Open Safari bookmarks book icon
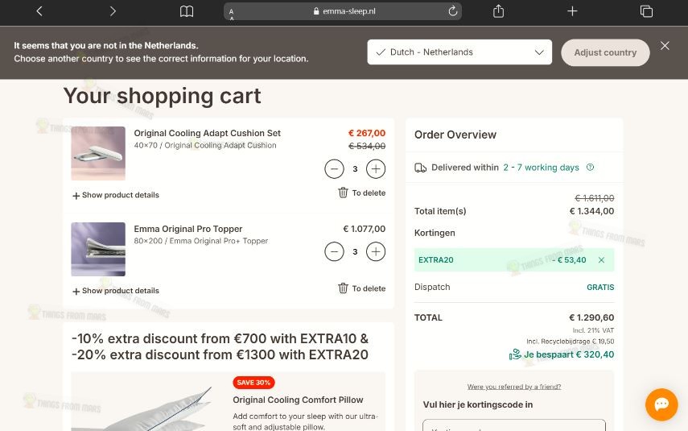Image resolution: width=688 pixels, height=431 pixels. (187, 11)
